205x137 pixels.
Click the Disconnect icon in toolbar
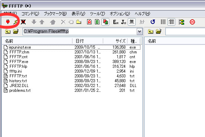(23, 22)
